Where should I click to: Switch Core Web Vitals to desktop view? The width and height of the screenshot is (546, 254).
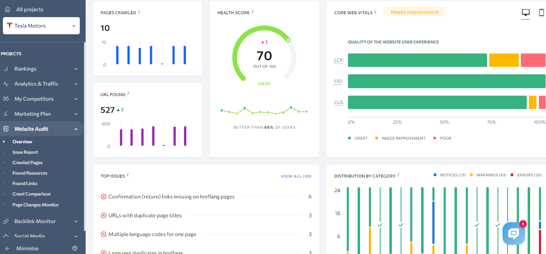coord(526,13)
